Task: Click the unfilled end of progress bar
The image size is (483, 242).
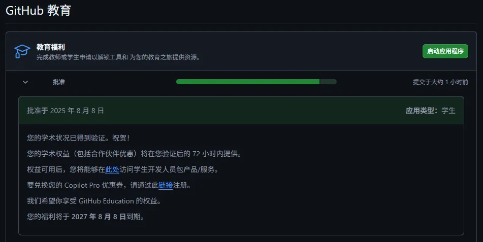Action: click(x=328, y=82)
